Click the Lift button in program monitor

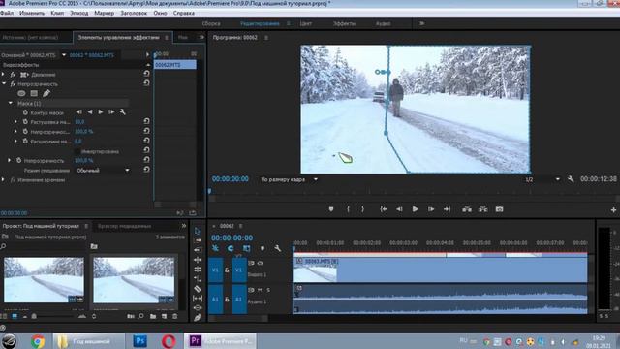pos(467,209)
